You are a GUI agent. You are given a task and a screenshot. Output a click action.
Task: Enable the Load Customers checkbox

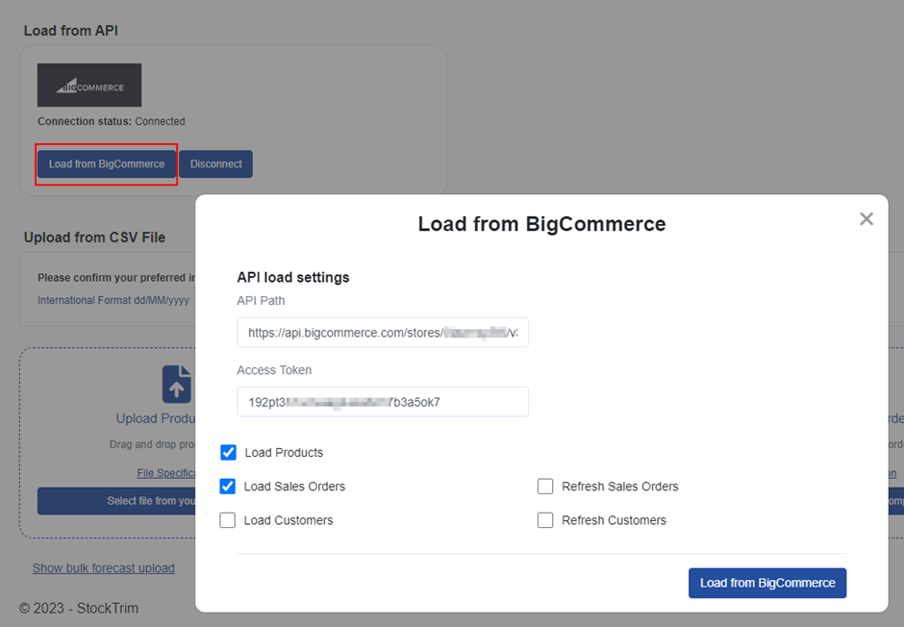[x=228, y=520]
